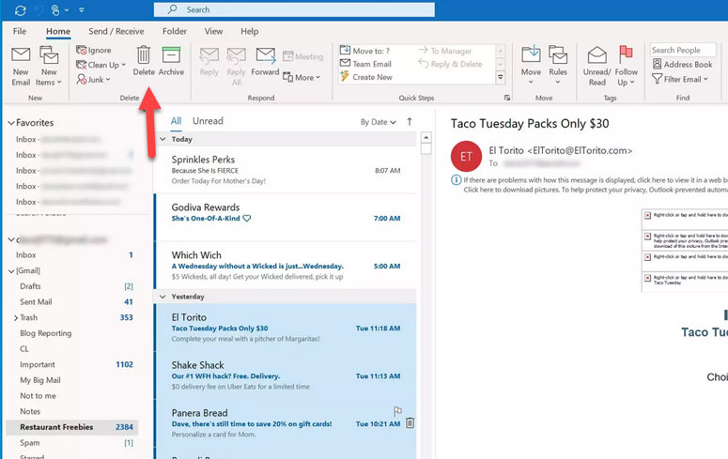Open the Folder ribbon tab

[x=175, y=31]
